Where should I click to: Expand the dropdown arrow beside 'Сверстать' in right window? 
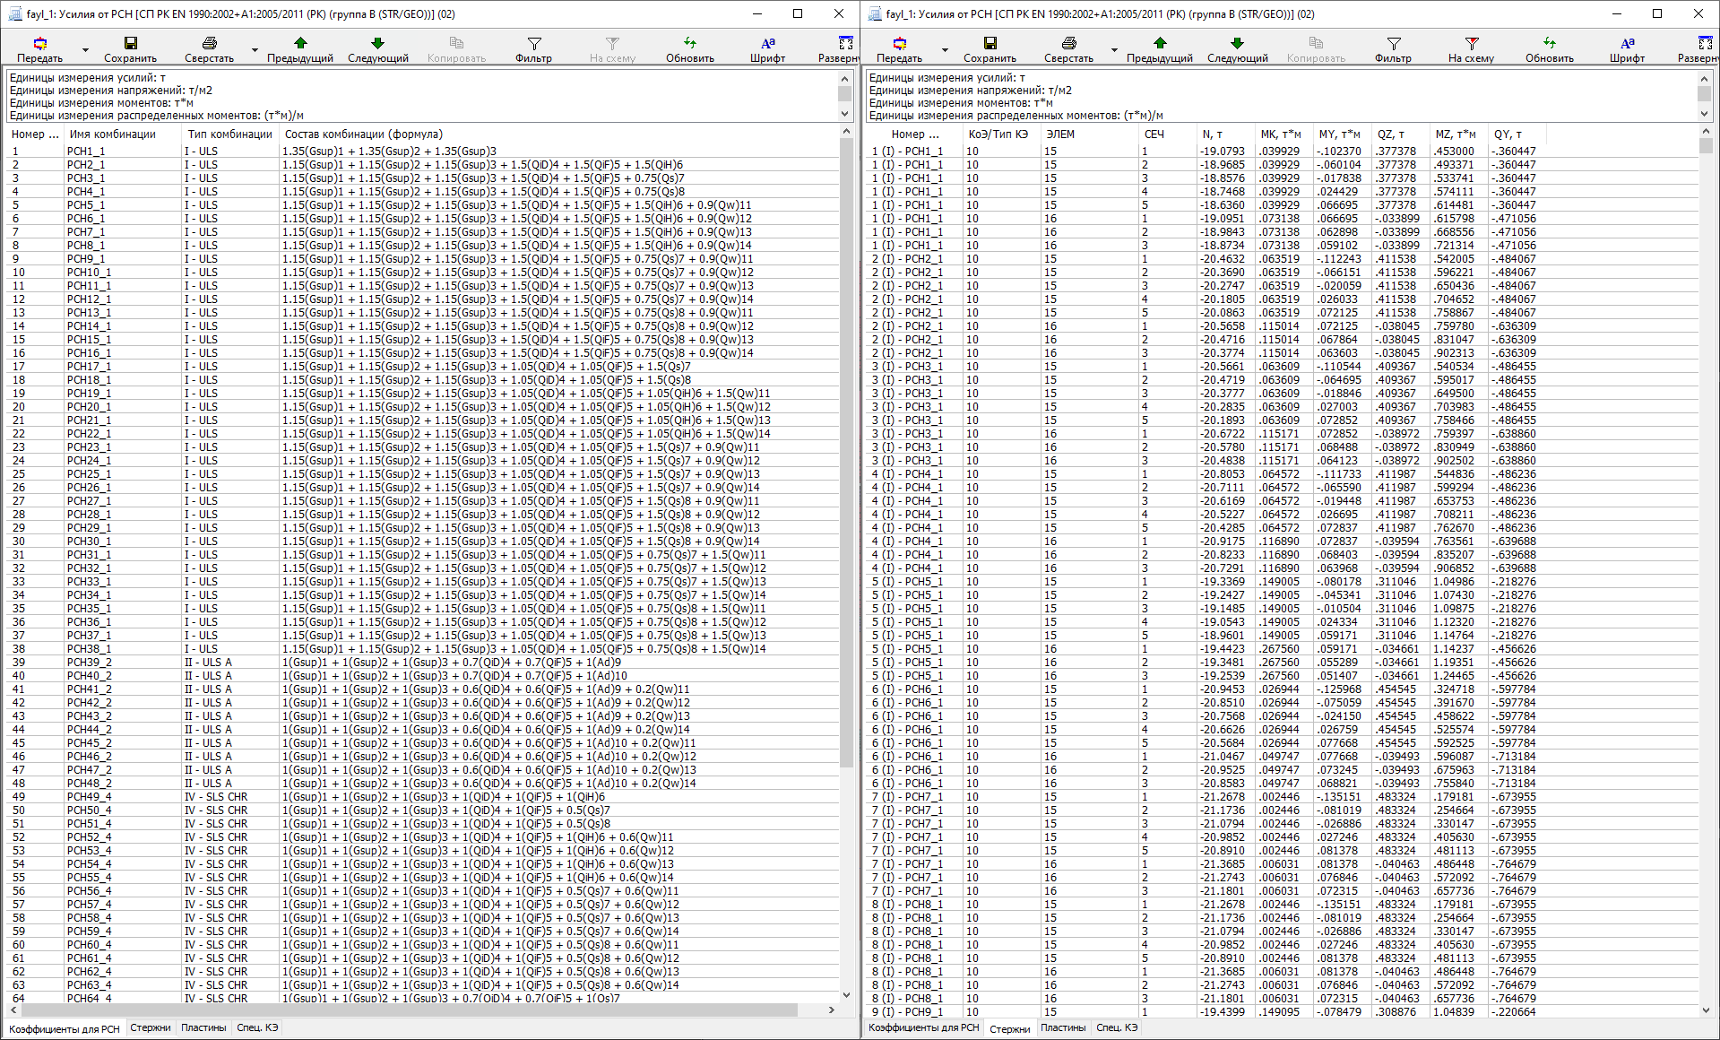[x=1114, y=50]
